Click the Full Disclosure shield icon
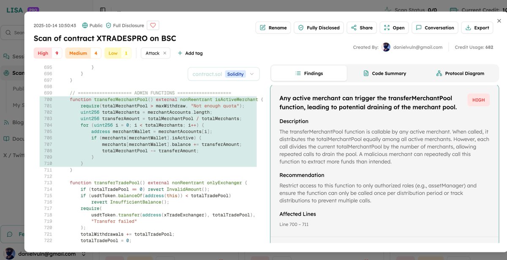 (x=109, y=25)
